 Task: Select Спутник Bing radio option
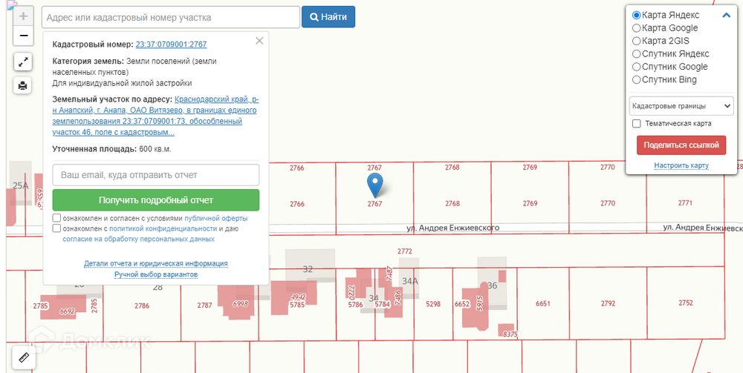pos(637,79)
